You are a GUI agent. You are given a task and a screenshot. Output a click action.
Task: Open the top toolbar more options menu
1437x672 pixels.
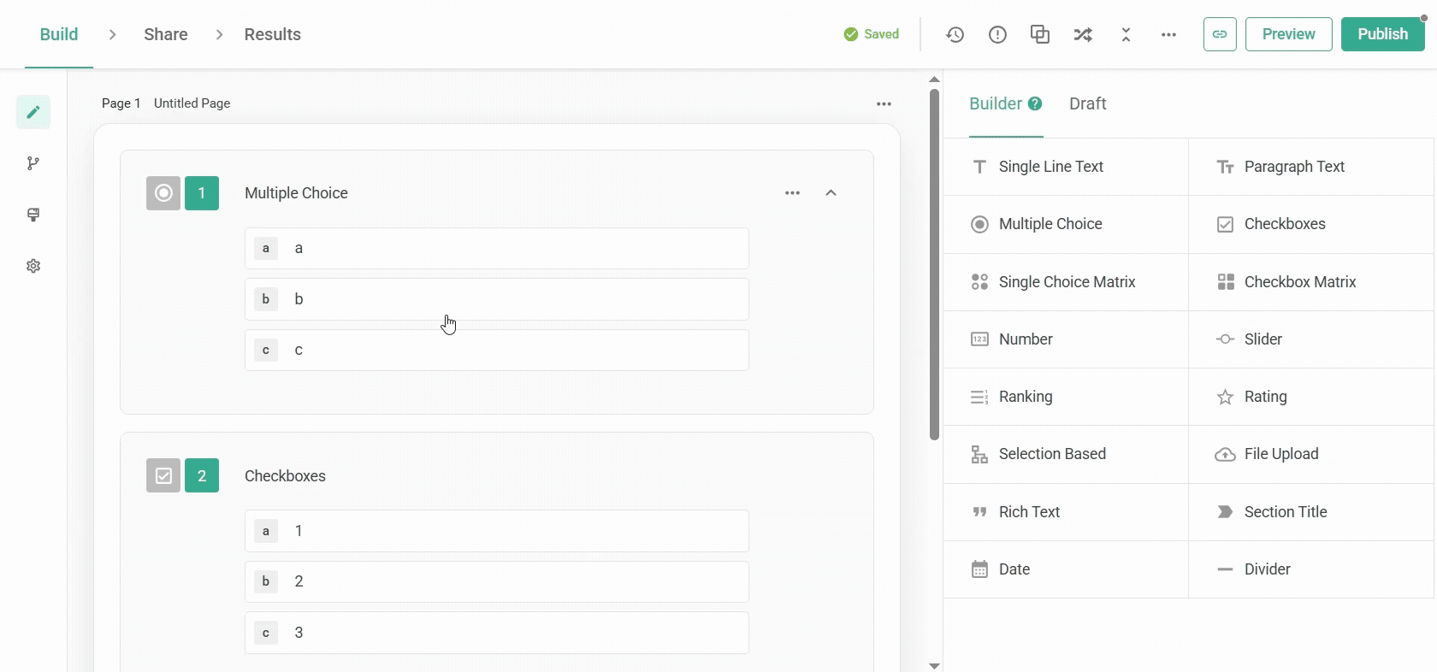(1168, 34)
